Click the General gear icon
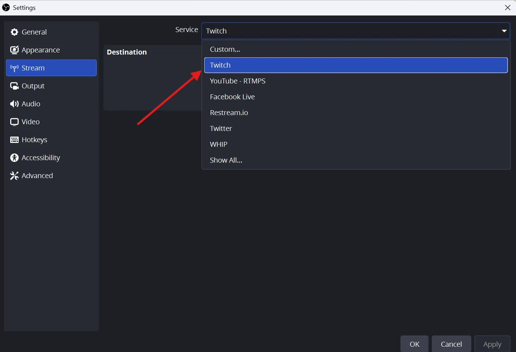The width and height of the screenshot is (516, 352). click(14, 32)
